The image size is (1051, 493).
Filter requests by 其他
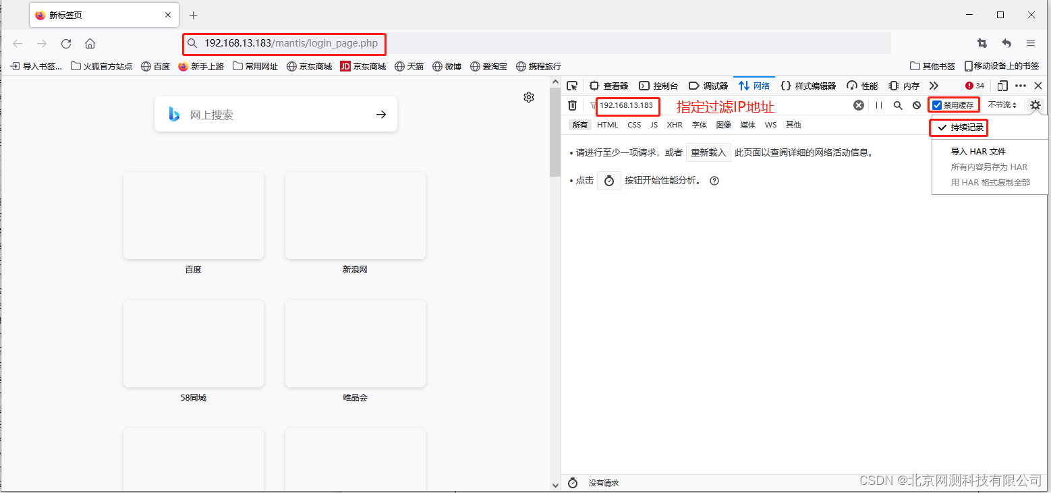tap(793, 125)
